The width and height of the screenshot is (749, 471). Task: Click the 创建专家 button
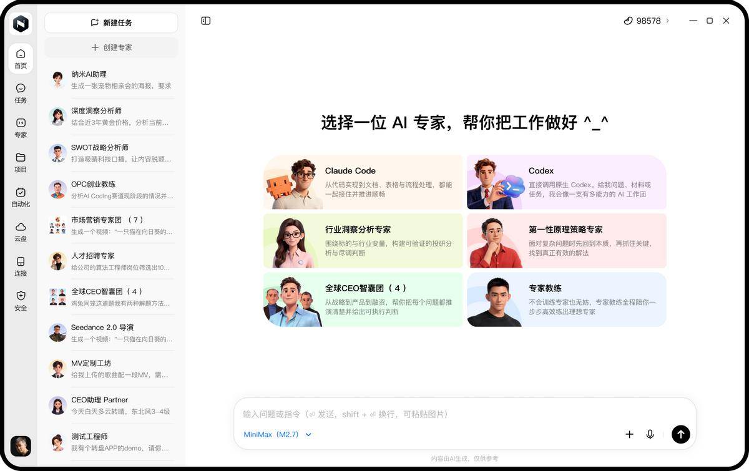click(x=111, y=47)
